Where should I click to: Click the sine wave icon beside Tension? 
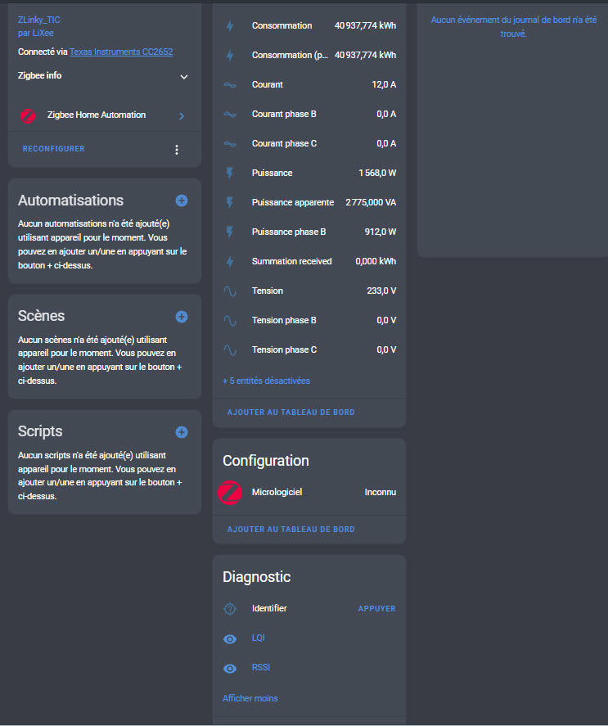point(230,291)
